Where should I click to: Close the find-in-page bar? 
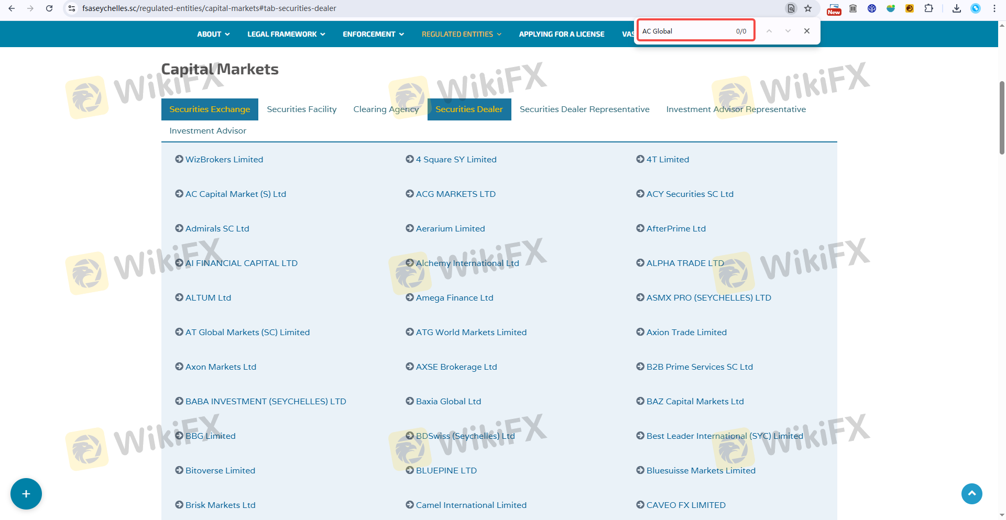(807, 31)
